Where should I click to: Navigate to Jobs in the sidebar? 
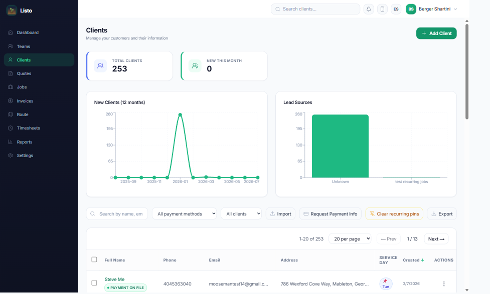39,87
